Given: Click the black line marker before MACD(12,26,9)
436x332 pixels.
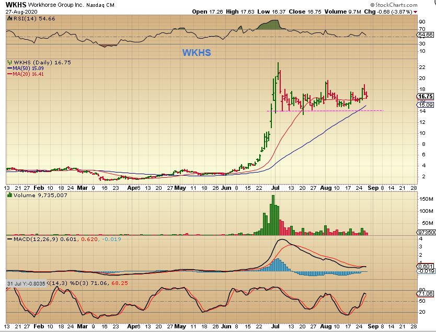Looking at the screenshot, I should click(10, 239).
